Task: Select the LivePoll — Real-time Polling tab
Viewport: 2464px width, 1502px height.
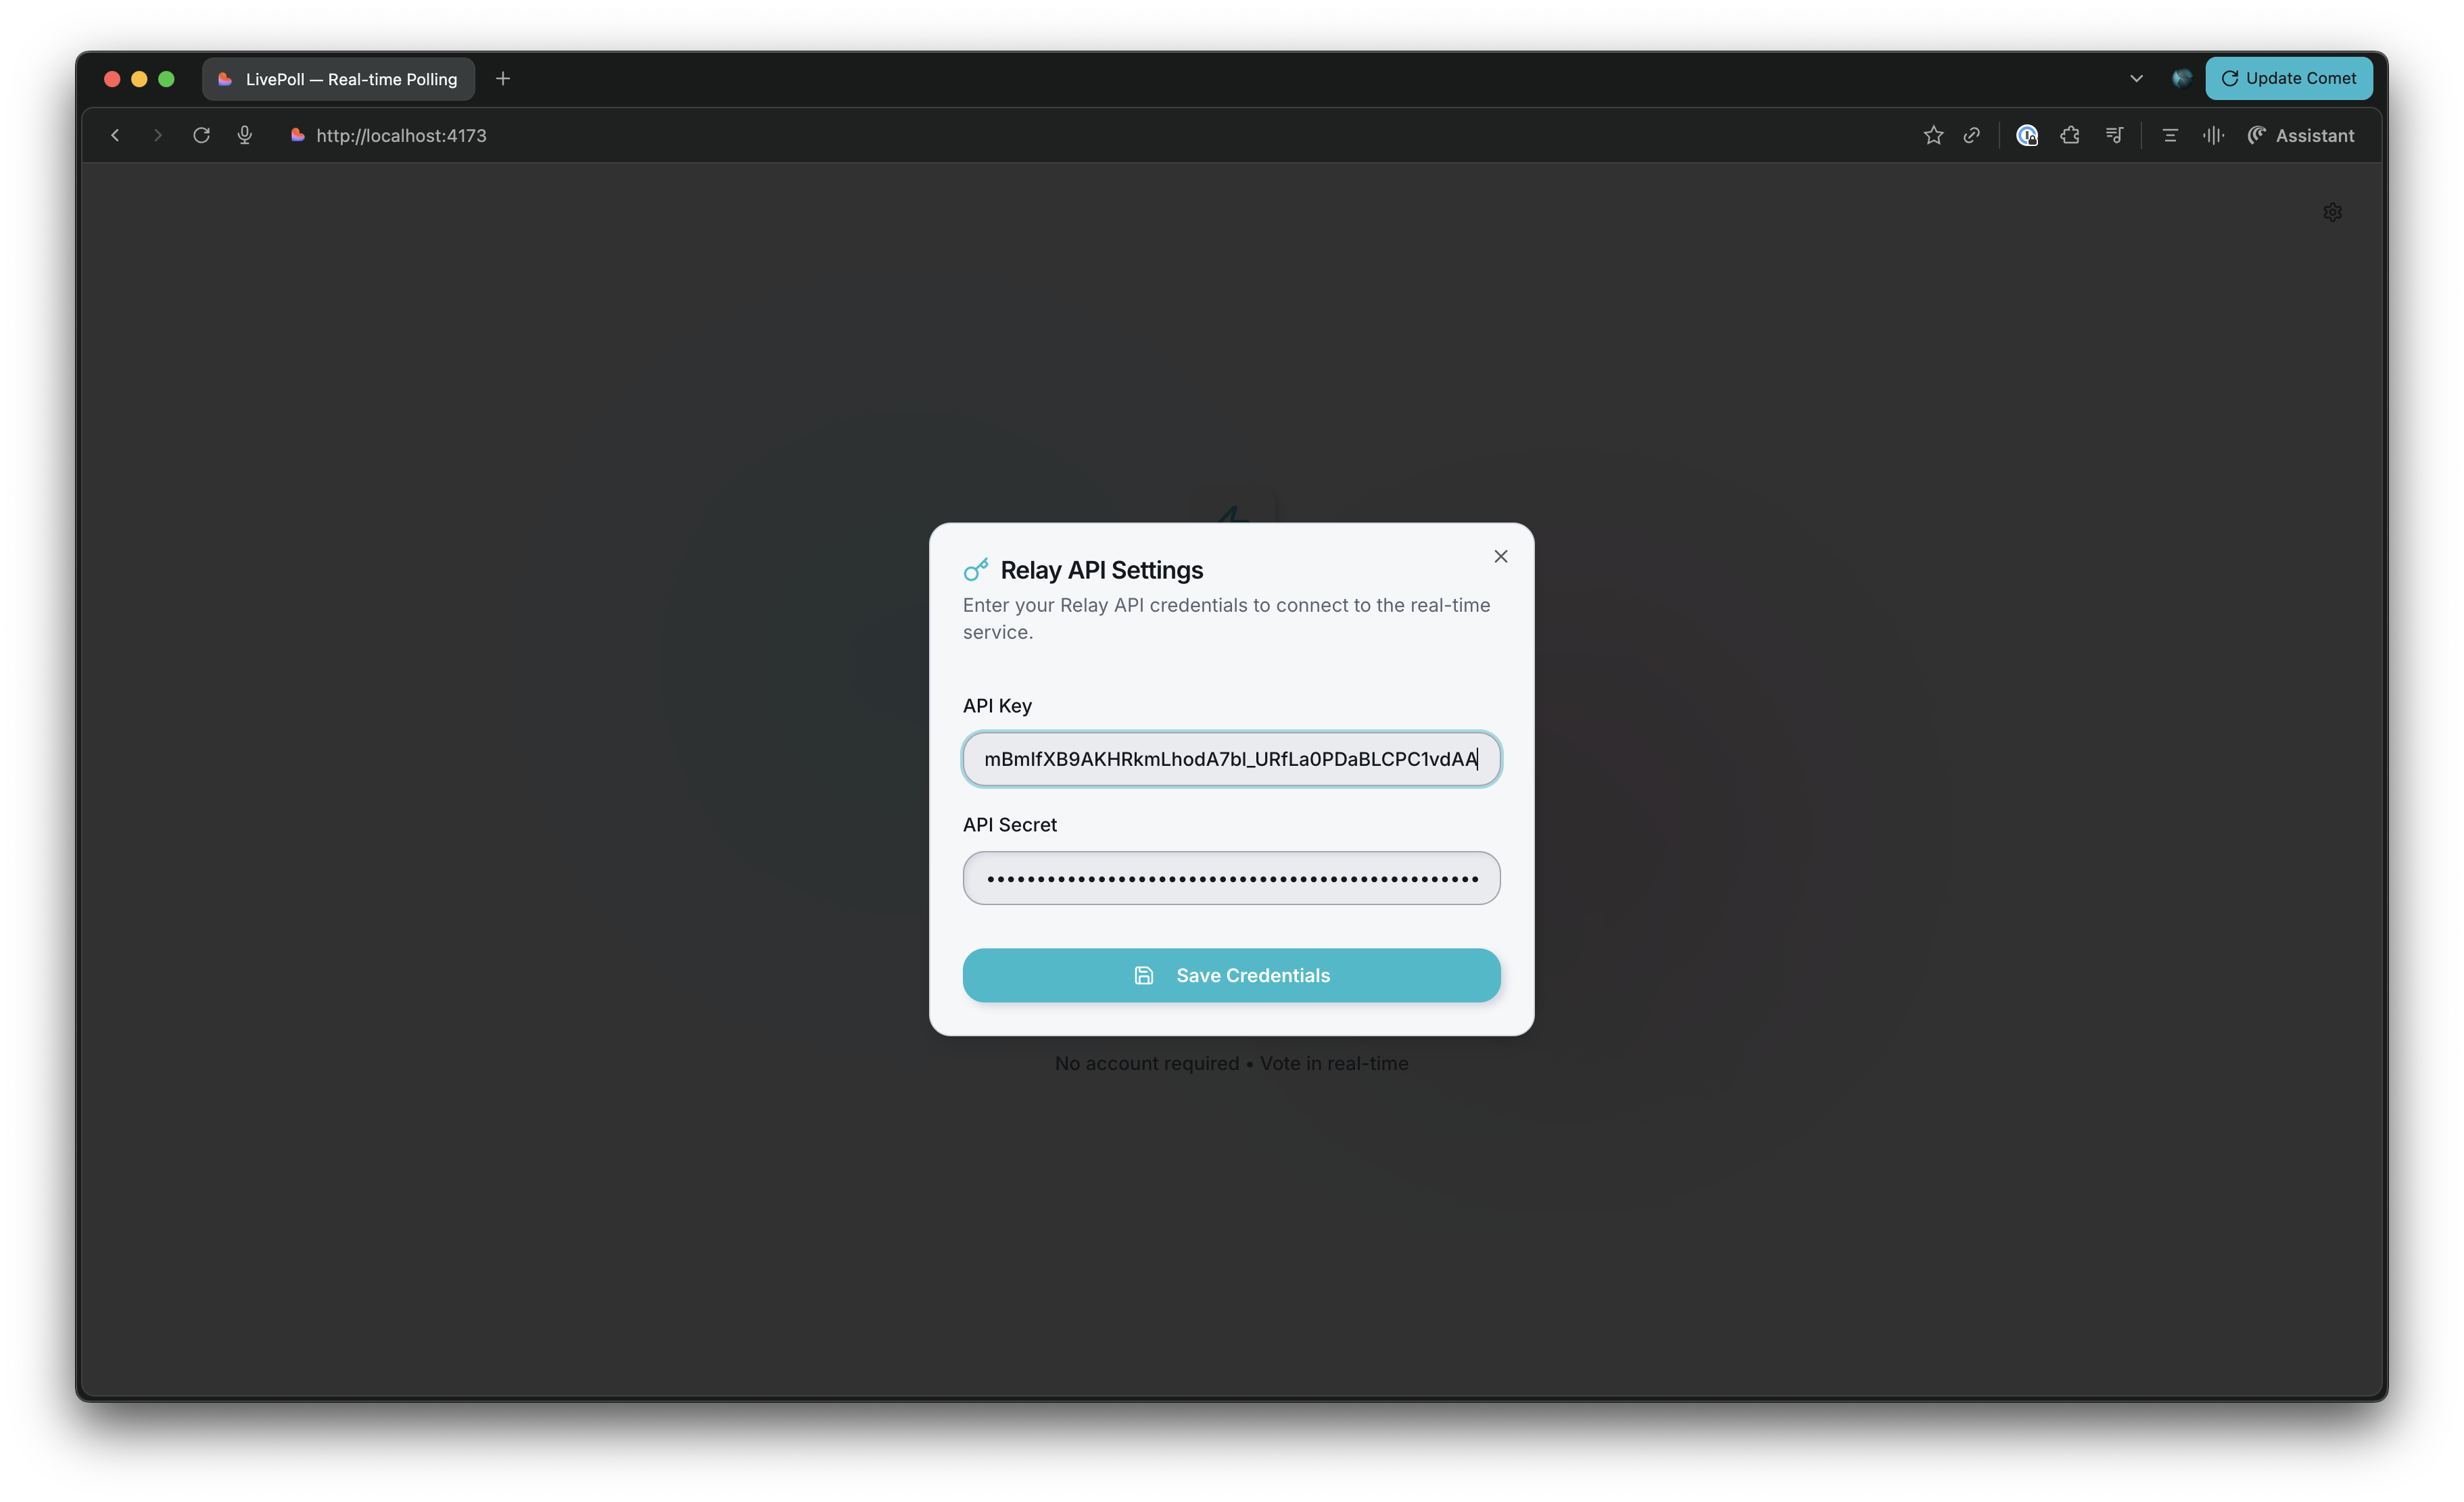Action: [339, 79]
